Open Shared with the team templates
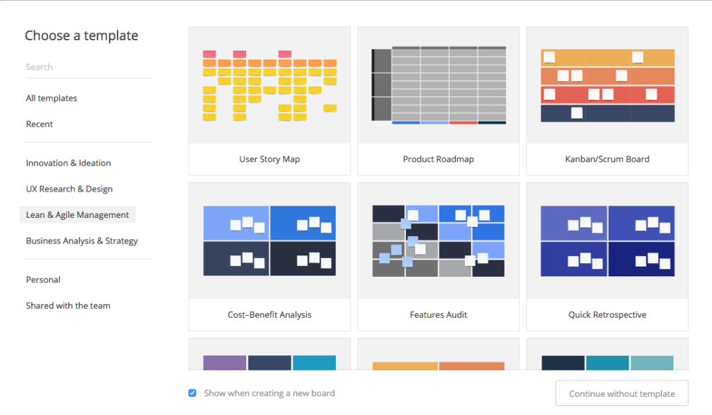This screenshot has height=415, width=712. pos(67,305)
